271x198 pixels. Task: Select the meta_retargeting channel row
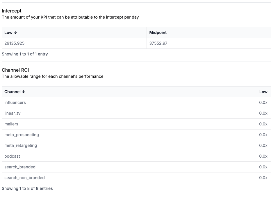[x=21, y=145]
